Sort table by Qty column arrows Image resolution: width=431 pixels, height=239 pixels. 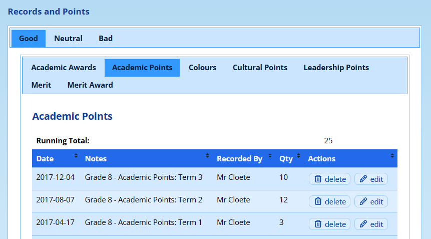299,156
